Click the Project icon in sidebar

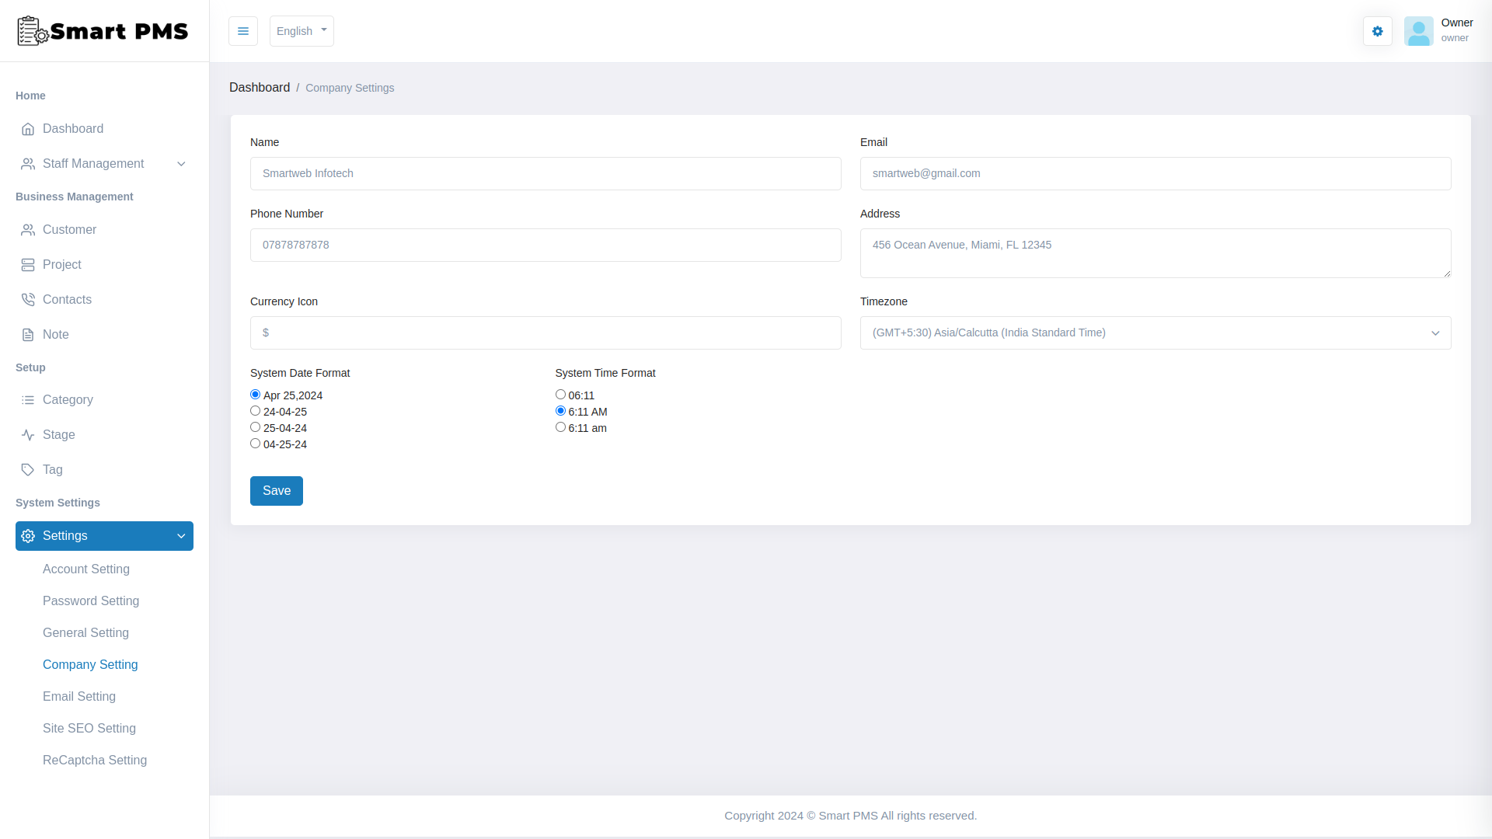tap(28, 265)
